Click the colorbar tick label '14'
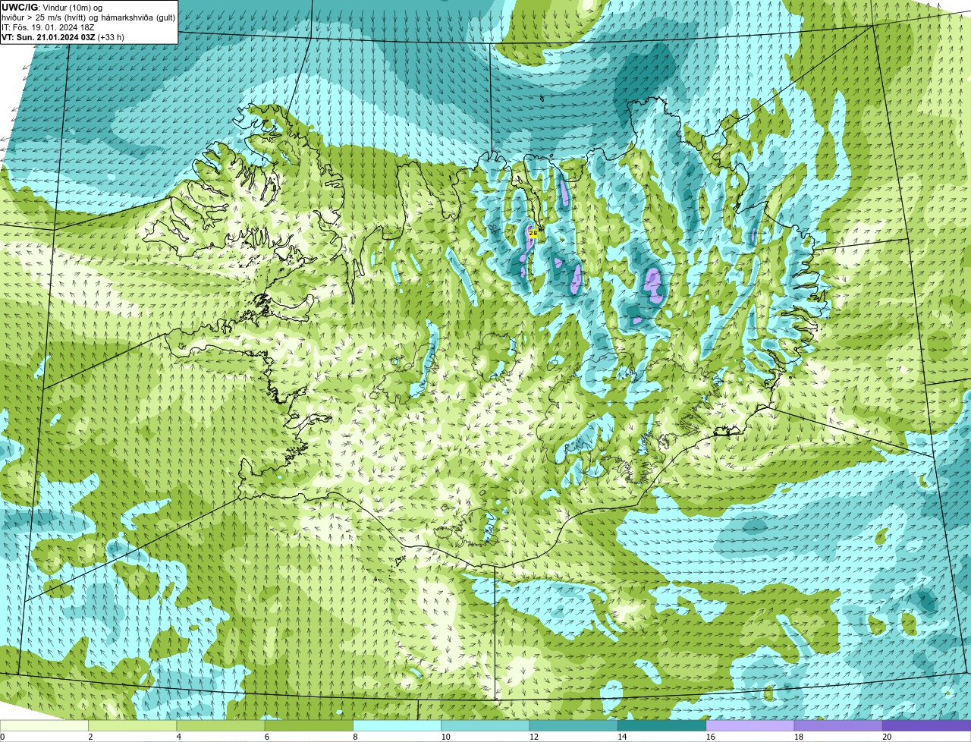971x742 pixels. click(622, 737)
